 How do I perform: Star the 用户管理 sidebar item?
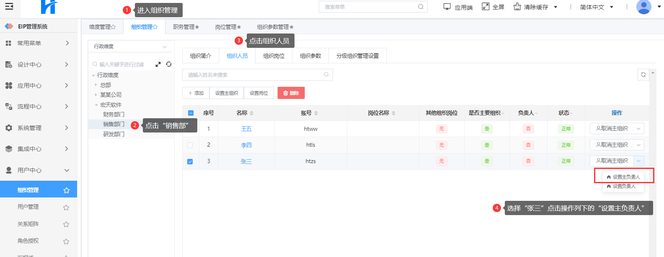coord(66,207)
